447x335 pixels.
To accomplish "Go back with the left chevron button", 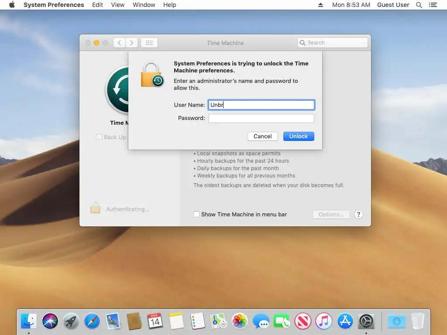I will [120, 43].
